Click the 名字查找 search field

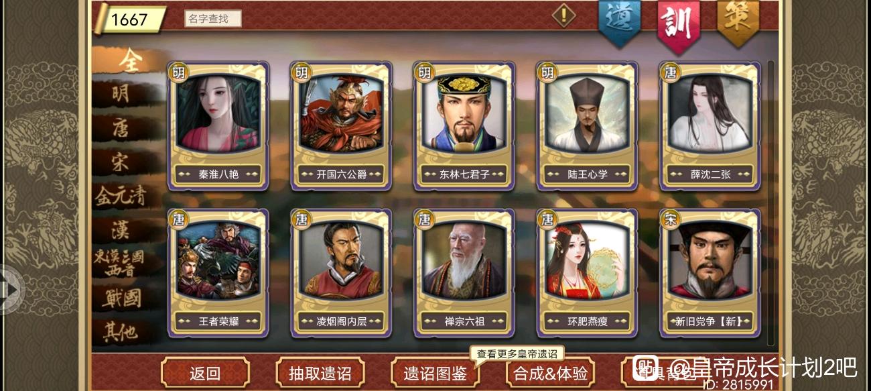point(212,19)
